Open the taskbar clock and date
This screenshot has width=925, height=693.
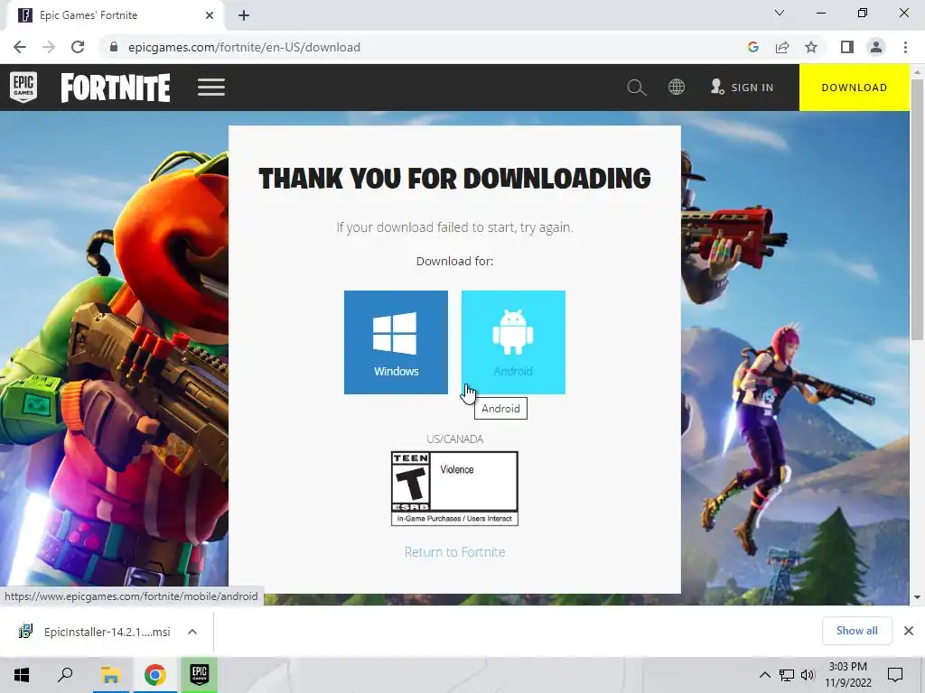[847, 675]
